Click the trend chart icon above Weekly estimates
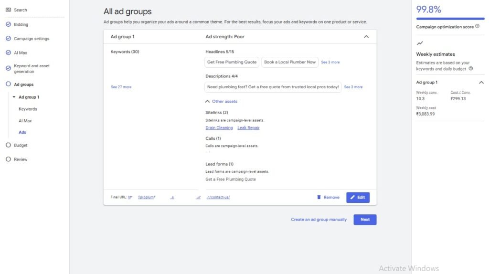The height and width of the screenshot is (274, 489). point(420,43)
